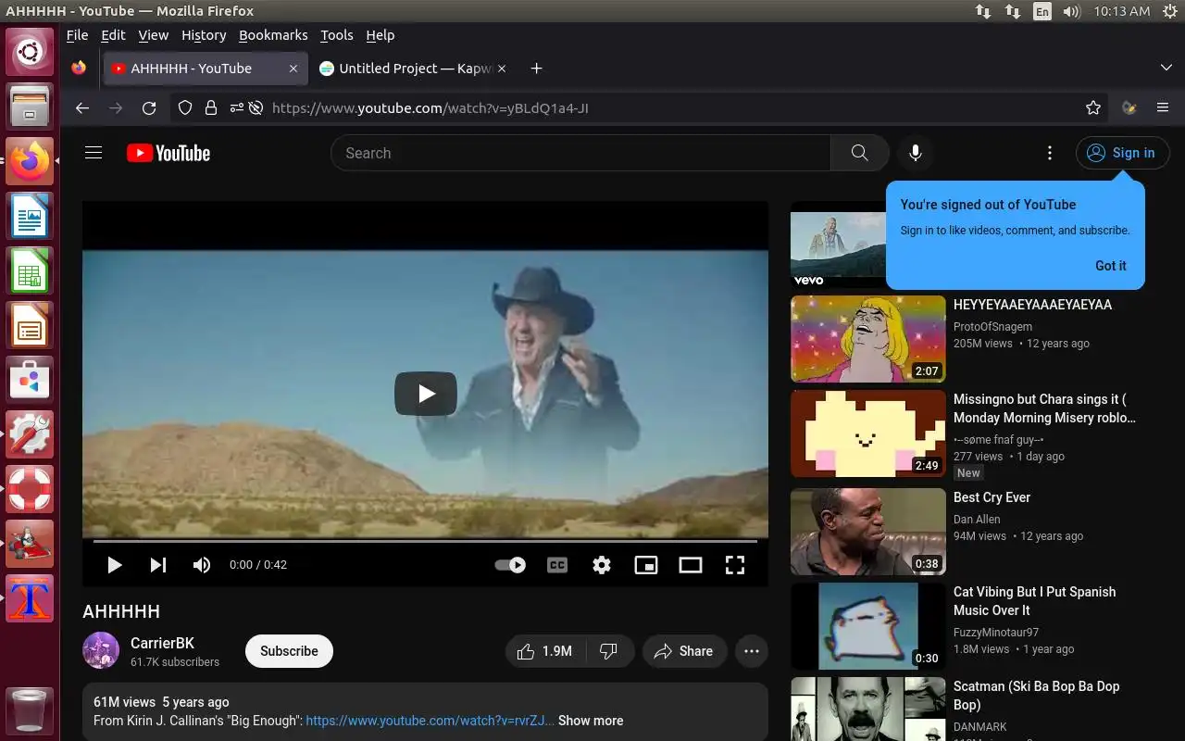1185x741 pixels.
Task: Go back to previous page
Action: tap(82, 108)
